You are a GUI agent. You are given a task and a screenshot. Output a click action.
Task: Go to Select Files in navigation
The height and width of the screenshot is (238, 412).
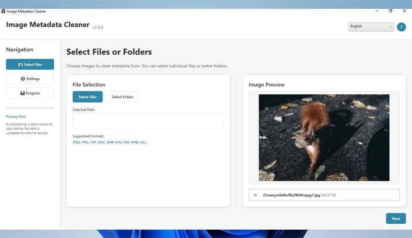pyautogui.click(x=30, y=64)
